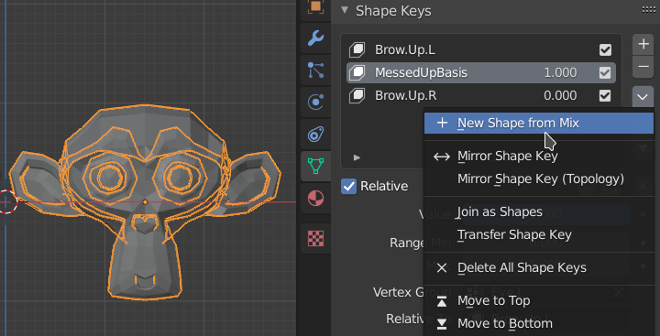This screenshot has width=660, height=336.
Task: Click the MessedUpBasis shape key icon
Action: [357, 72]
